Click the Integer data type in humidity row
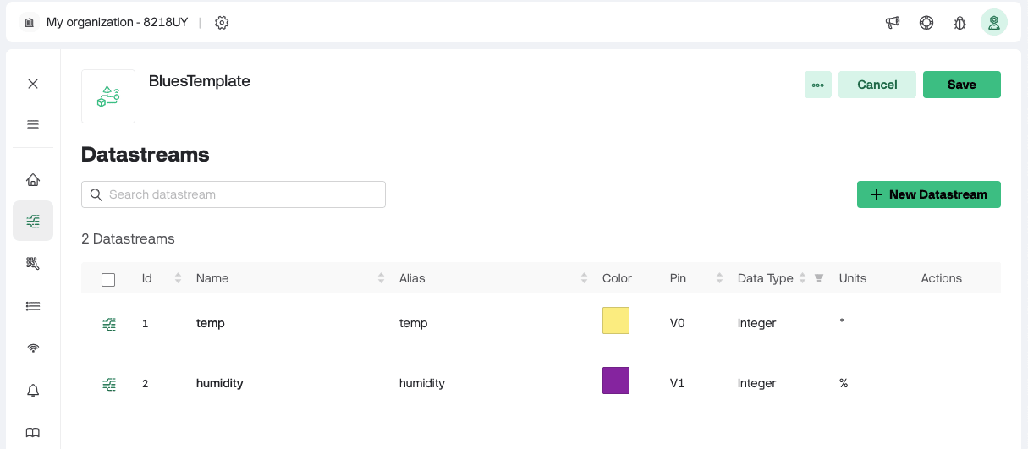The height and width of the screenshot is (449, 1028). coord(757,383)
